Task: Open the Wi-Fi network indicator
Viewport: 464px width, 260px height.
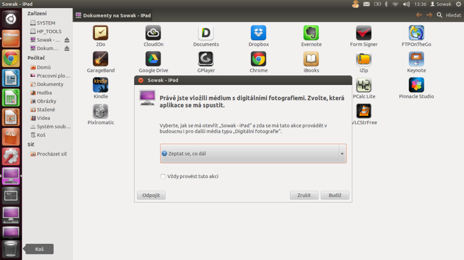Action: (x=395, y=4)
